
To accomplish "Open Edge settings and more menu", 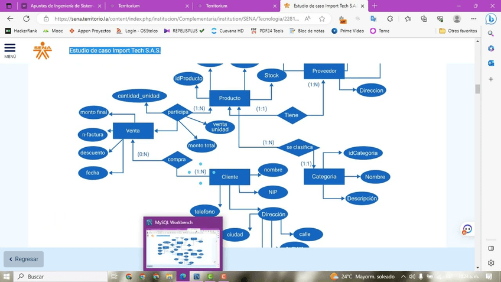I will [x=473, y=19].
